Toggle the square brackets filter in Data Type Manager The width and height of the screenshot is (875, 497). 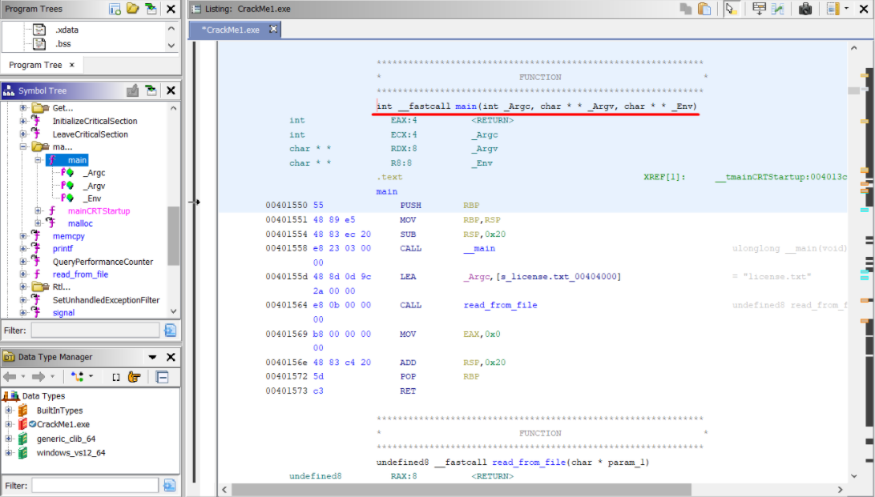[115, 377]
